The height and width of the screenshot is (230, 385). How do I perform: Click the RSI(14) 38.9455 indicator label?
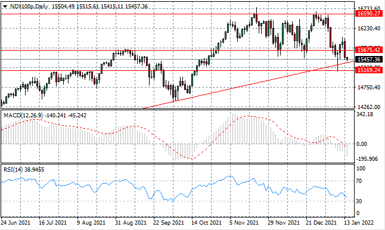coord(24,170)
